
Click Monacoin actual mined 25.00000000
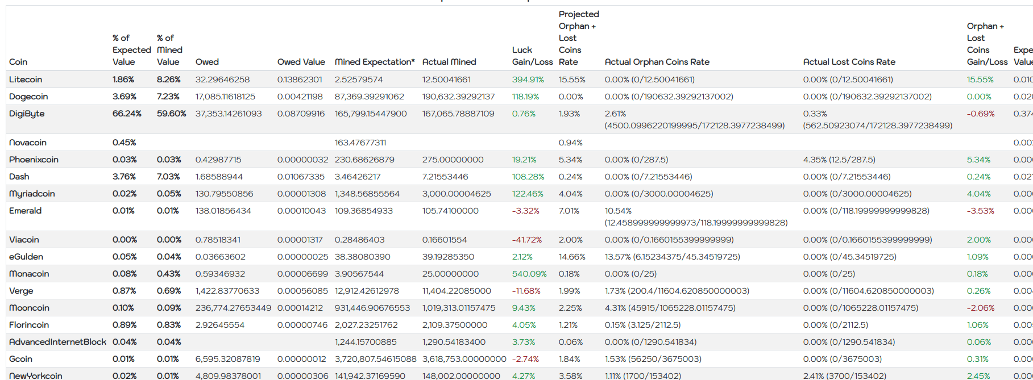[450, 274]
